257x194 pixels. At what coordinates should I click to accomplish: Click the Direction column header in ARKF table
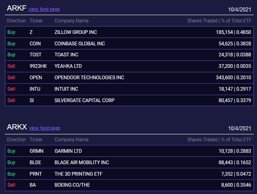tap(16, 21)
